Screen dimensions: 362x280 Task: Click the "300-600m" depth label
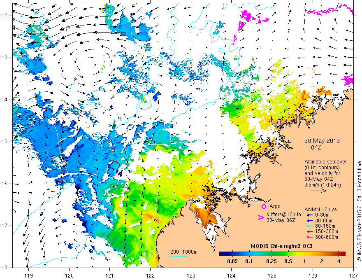[327, 237]
